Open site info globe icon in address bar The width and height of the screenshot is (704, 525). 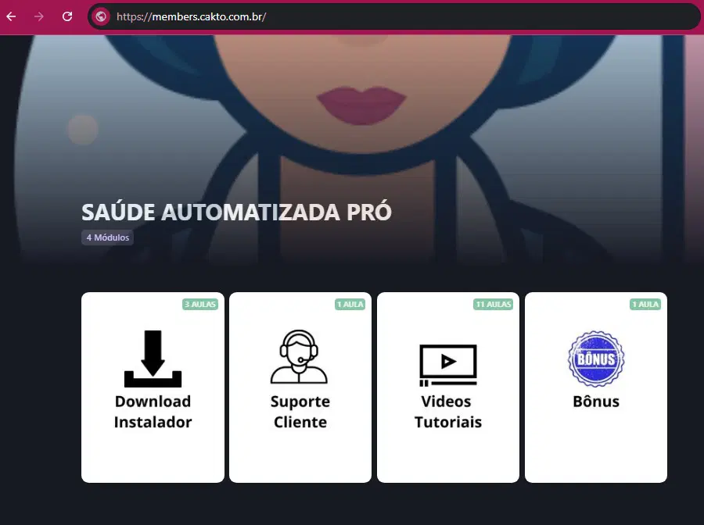coord(101,16)
